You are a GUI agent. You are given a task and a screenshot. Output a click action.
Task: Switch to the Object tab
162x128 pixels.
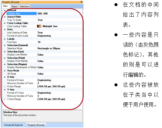pos(14,6)
